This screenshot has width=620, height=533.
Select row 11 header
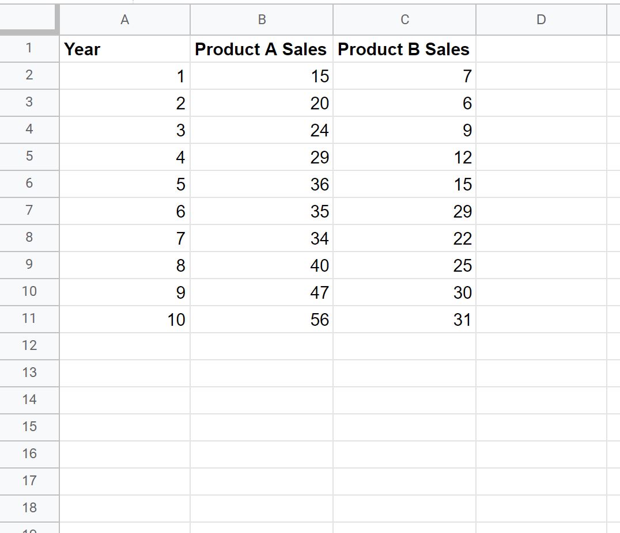click(29, 319)
